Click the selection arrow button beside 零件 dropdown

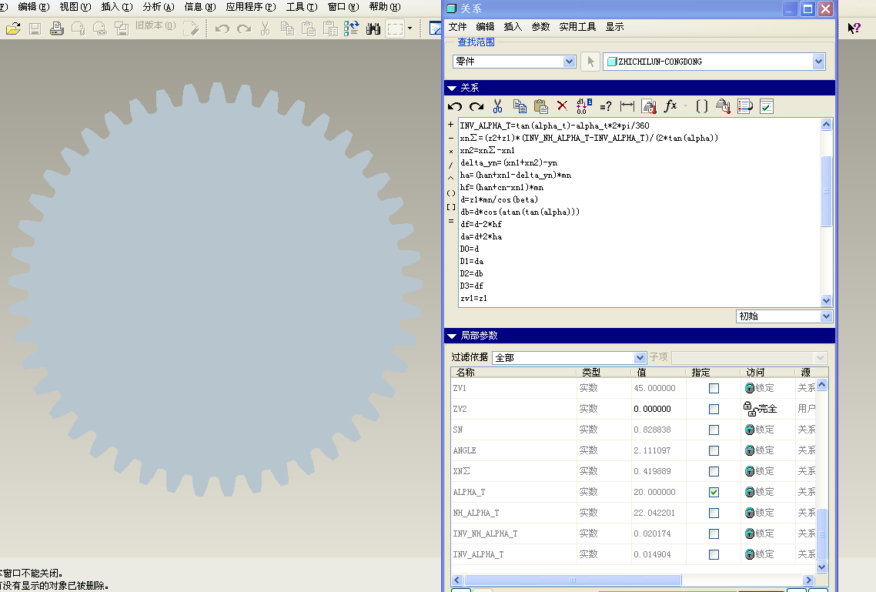pos(590,62)
